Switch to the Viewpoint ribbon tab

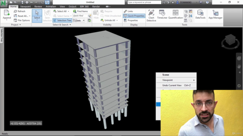point(25,6)
